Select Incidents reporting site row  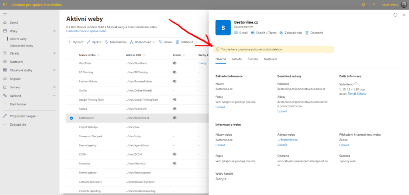pyautogui.click(x=137, y=191)
